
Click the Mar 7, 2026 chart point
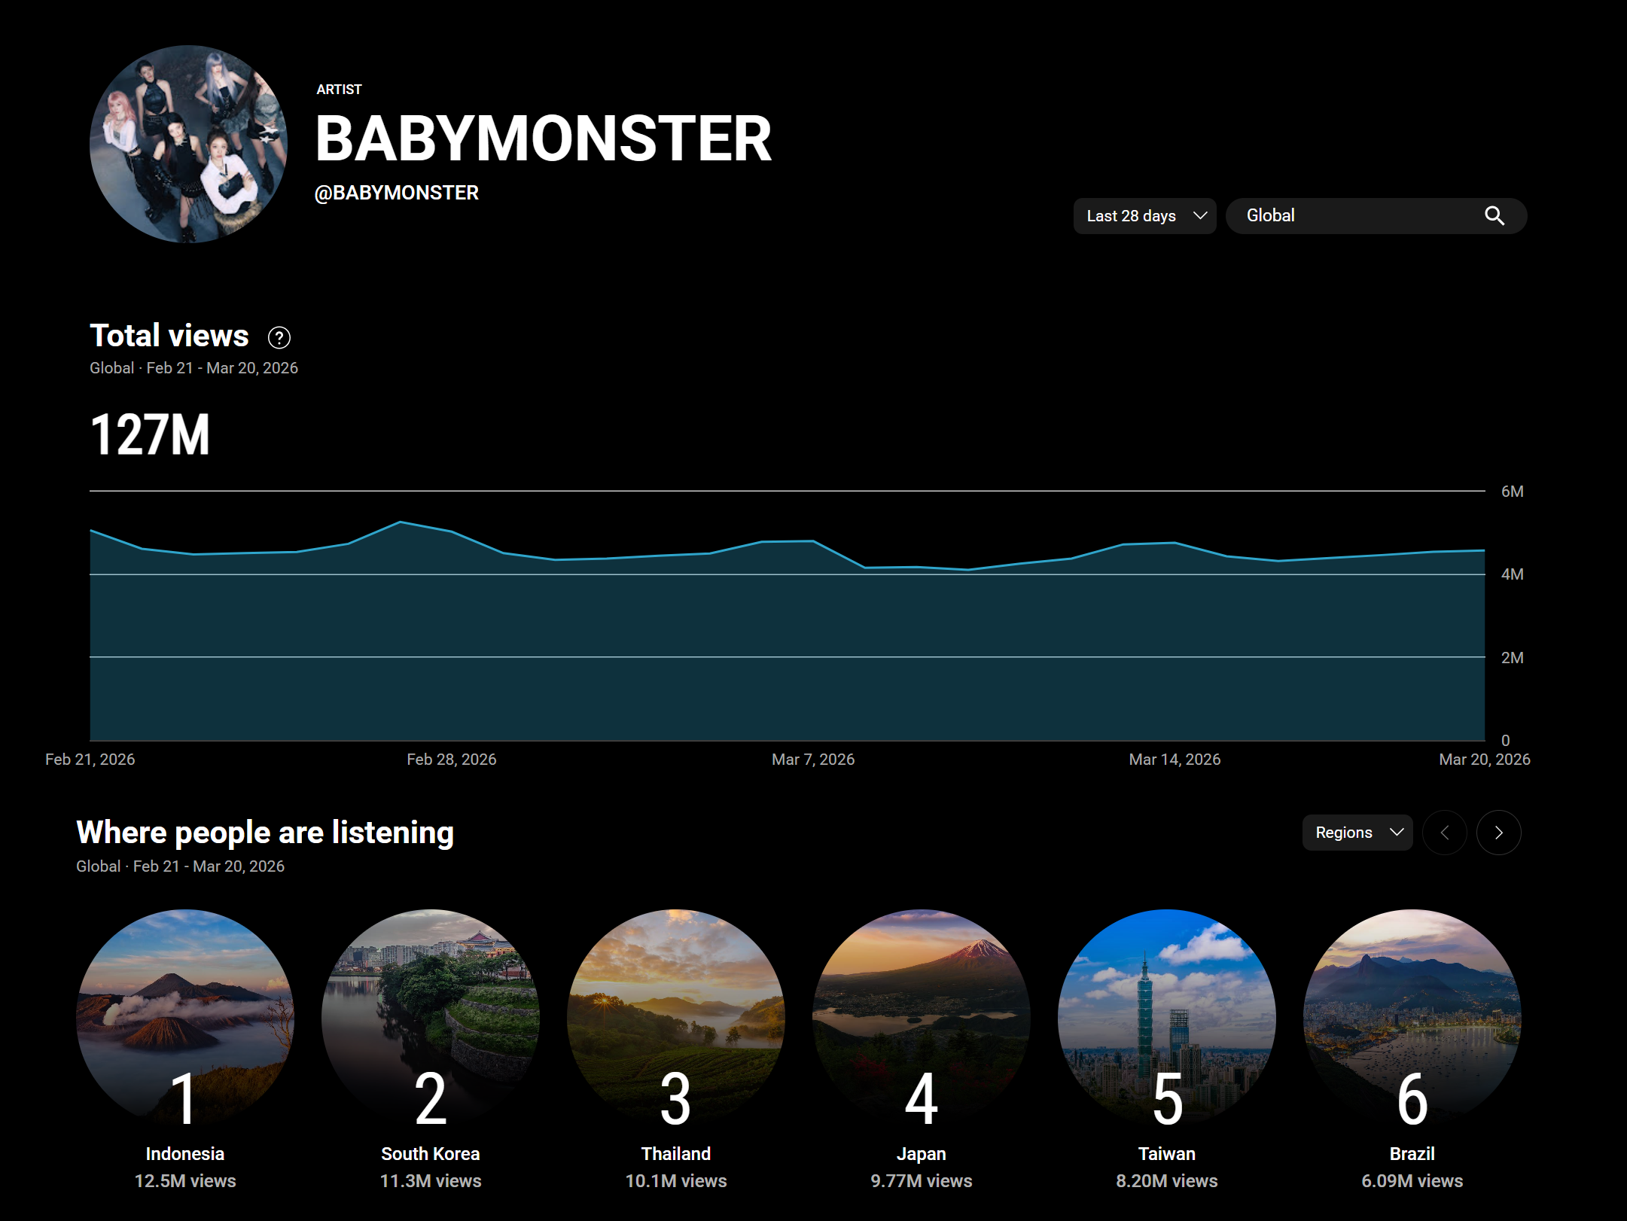click(x=813, y=541)
